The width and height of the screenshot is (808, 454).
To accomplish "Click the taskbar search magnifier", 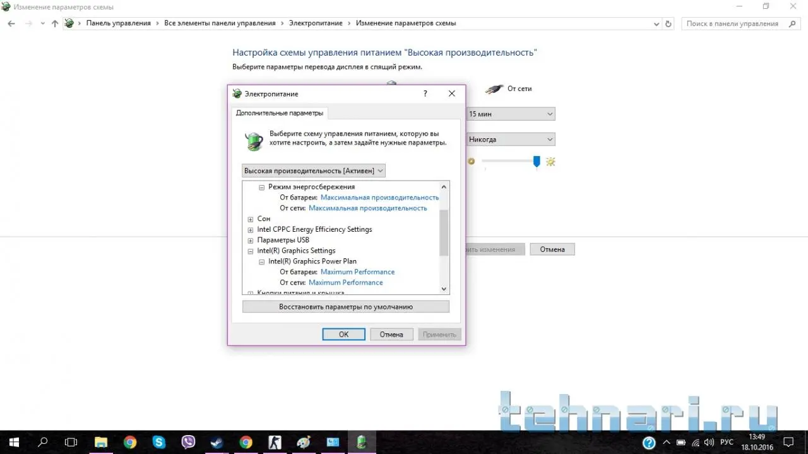I will click(43, 442).
